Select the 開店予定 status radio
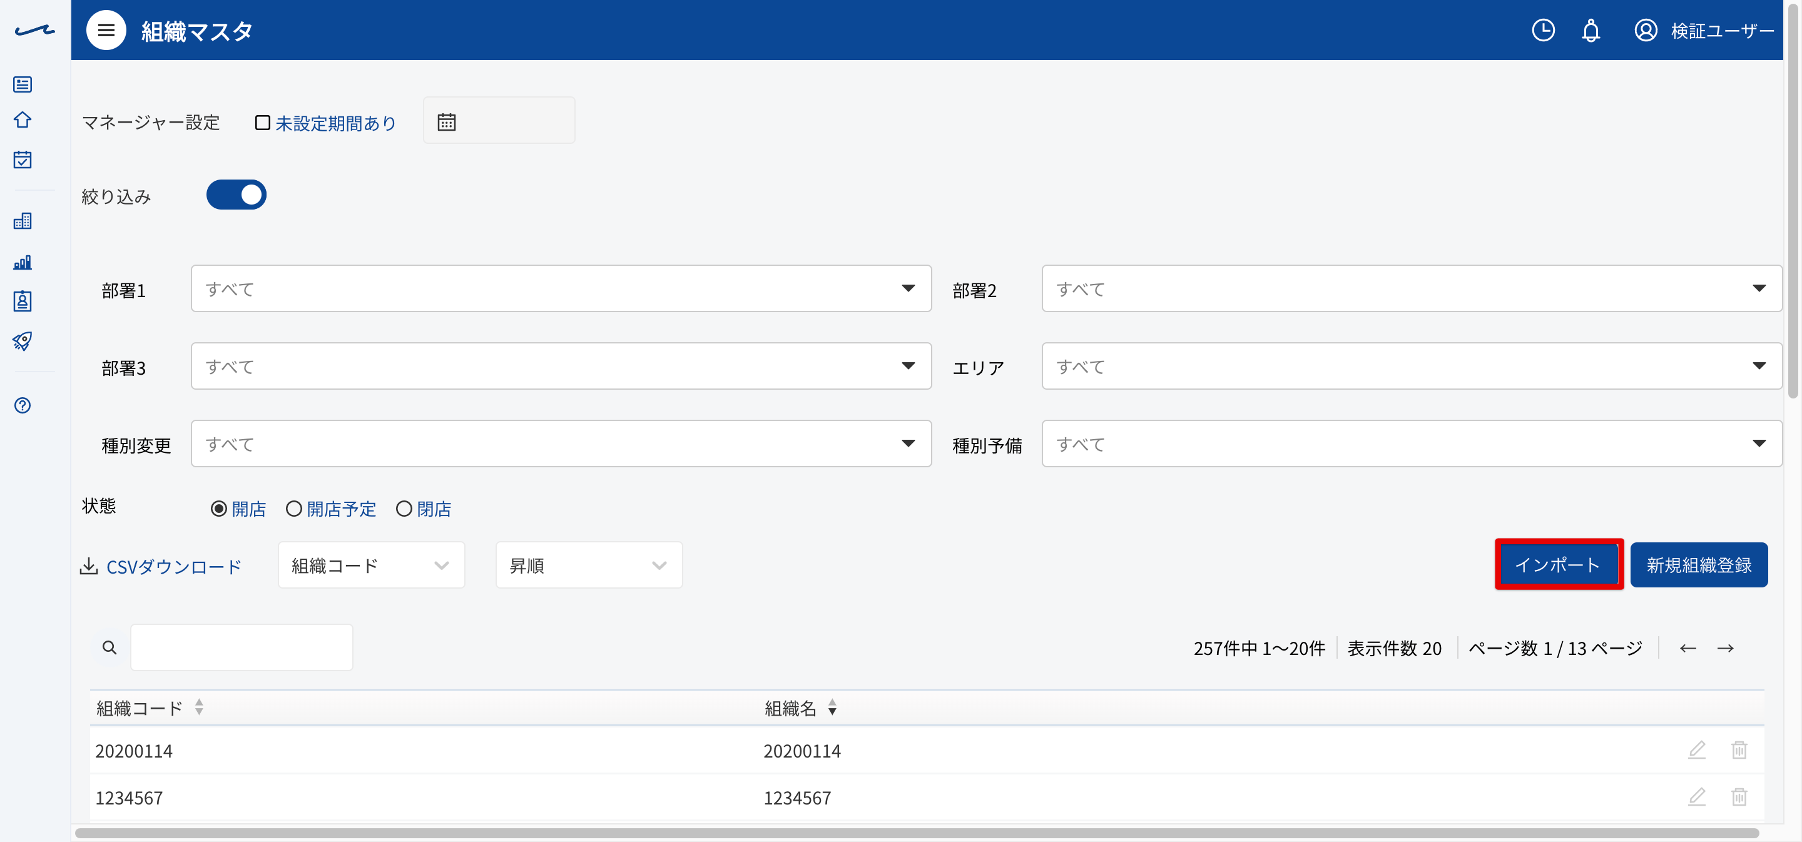1802x842 pixels. (294, 509)
